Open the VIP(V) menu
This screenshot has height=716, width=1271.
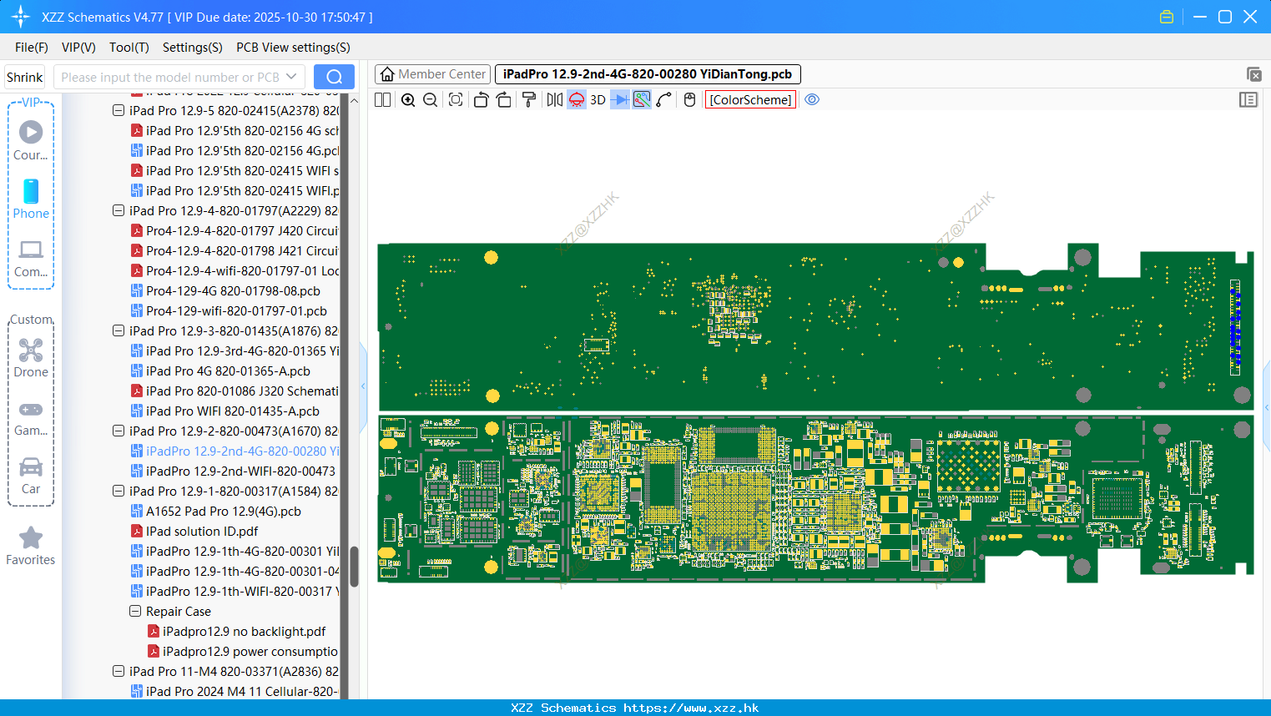point(78,48)
